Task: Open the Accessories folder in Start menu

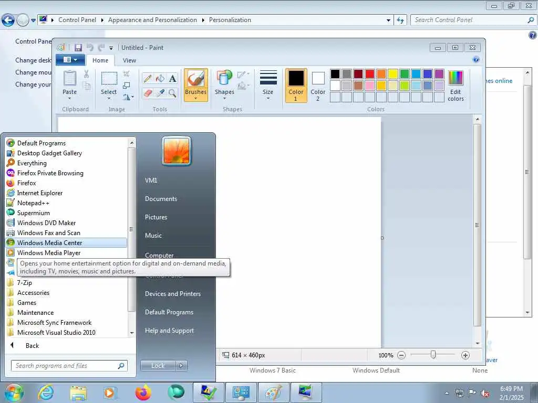Action: click(x=66, y=293)
